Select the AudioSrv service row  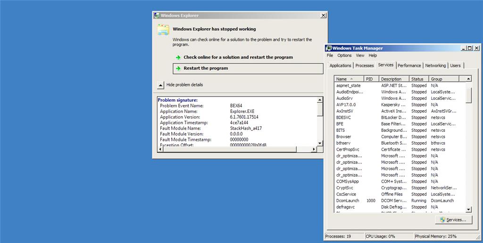400,98
